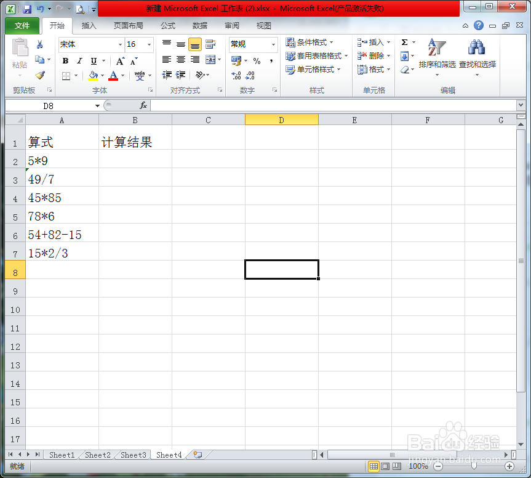
Task: Open the font name 宋体 dropdown
Action: (120, 44)
